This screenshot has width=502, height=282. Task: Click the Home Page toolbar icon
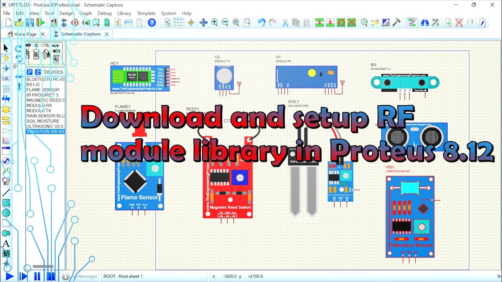coord(53,23)
